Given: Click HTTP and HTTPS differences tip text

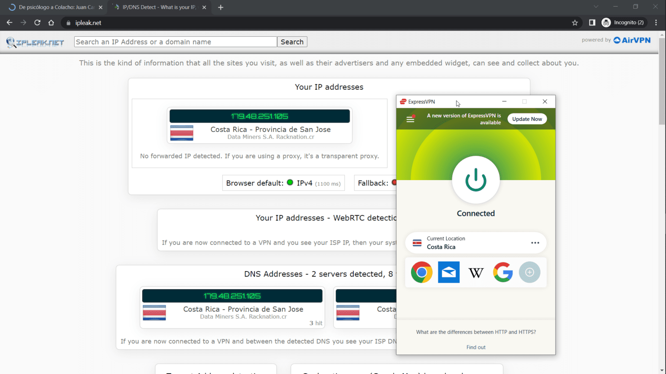Looking at the screenshot, I should (x=476, y=332).
